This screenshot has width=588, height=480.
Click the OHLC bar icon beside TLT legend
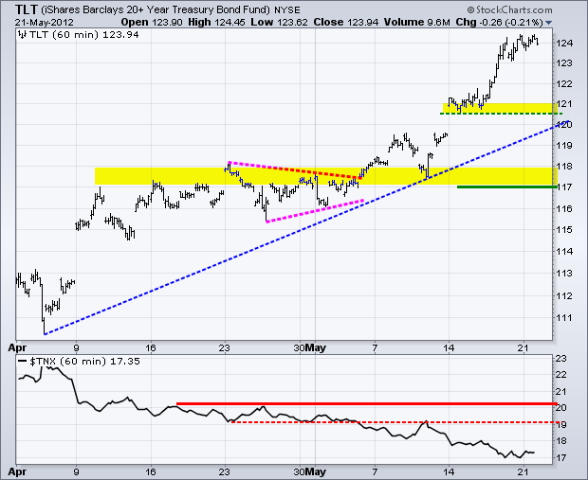(23, 35)
